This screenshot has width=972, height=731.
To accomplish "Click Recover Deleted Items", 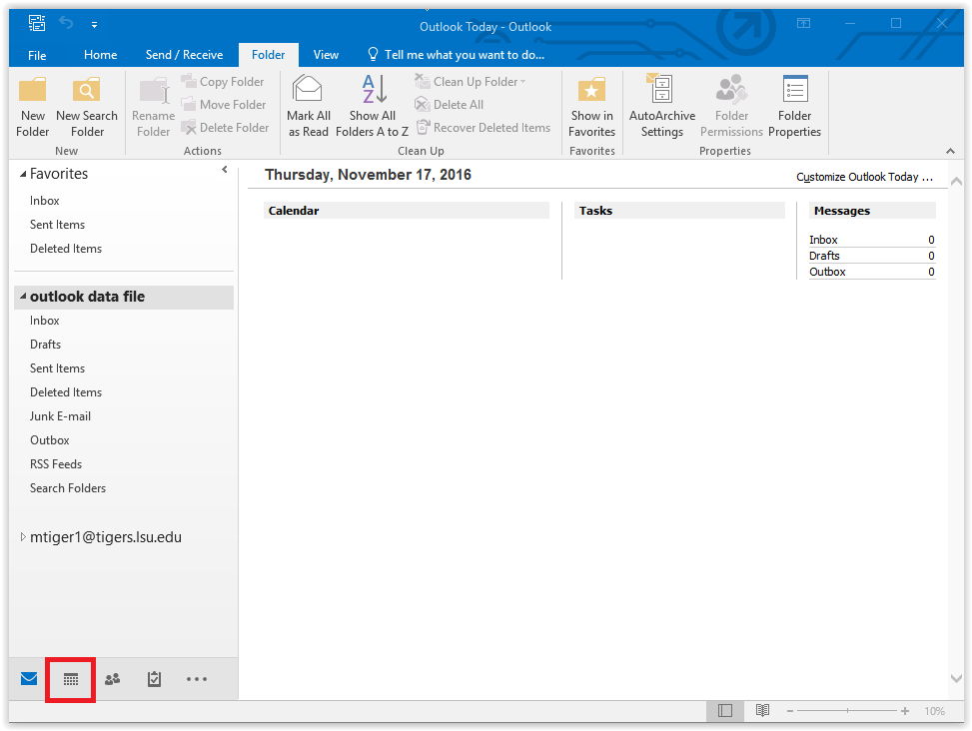I will (x=483, y=128).
